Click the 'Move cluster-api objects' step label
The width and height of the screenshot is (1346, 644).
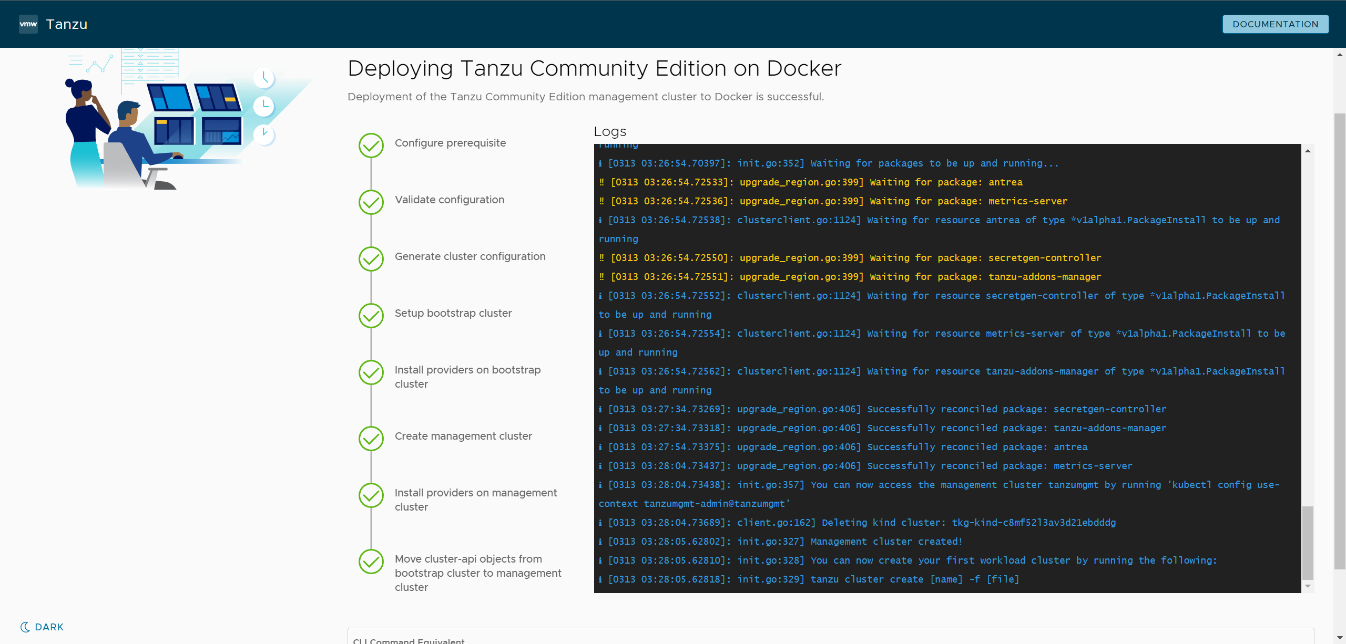point(478,573)
